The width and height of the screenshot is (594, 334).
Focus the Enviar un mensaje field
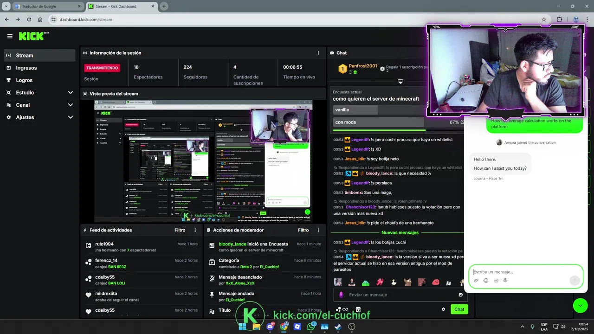[x=401, y=295]
